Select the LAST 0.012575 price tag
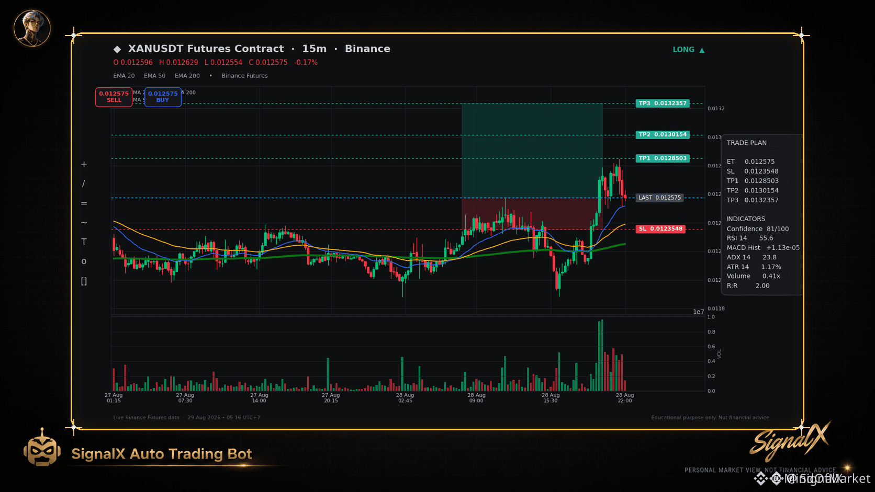The height and width of the screenshot is (492, 875). click(660, 198)
